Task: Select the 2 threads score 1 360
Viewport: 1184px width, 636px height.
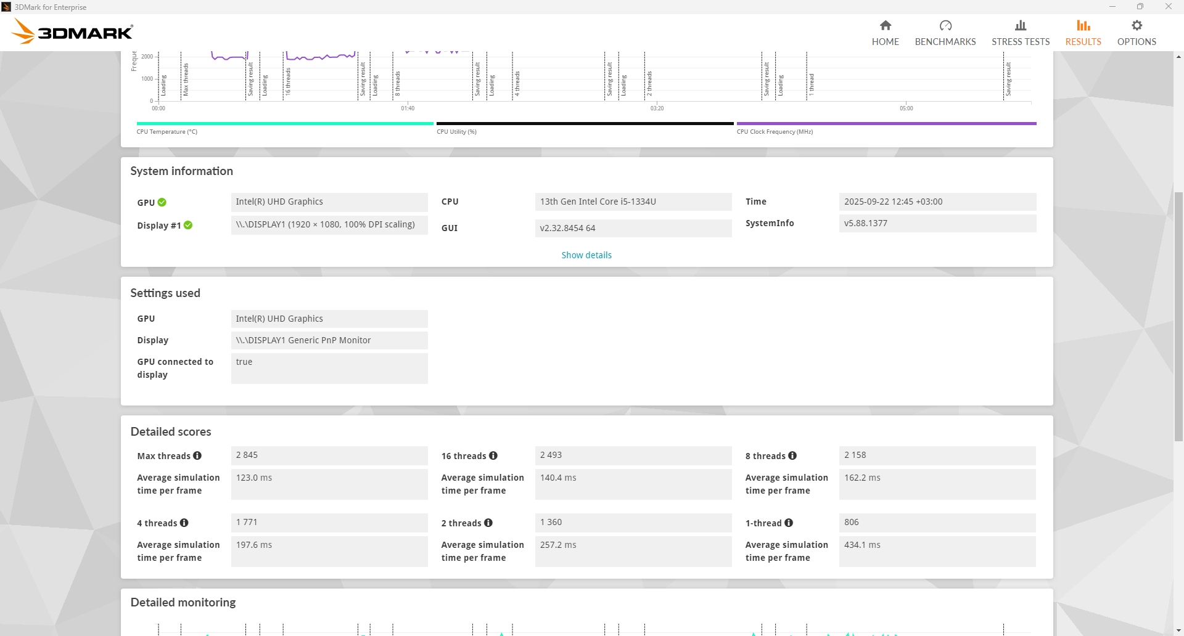Action: pyautogui.click(x=633, y=523)
